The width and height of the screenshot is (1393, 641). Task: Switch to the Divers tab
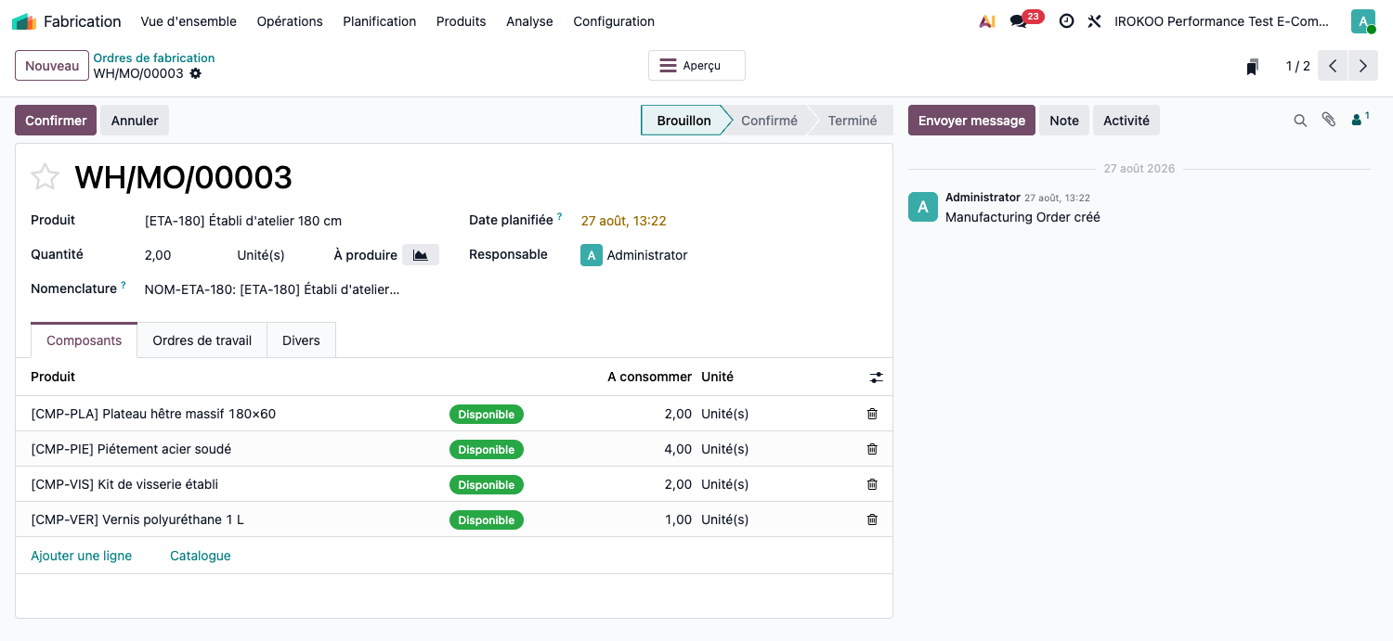click(x=301, y=340)
